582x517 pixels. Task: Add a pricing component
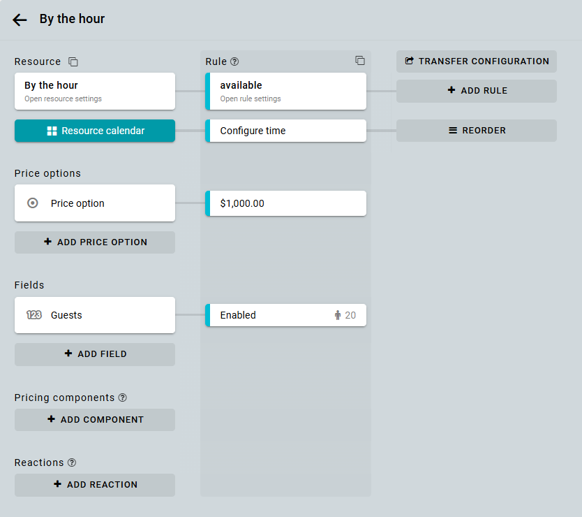point(95,420)
